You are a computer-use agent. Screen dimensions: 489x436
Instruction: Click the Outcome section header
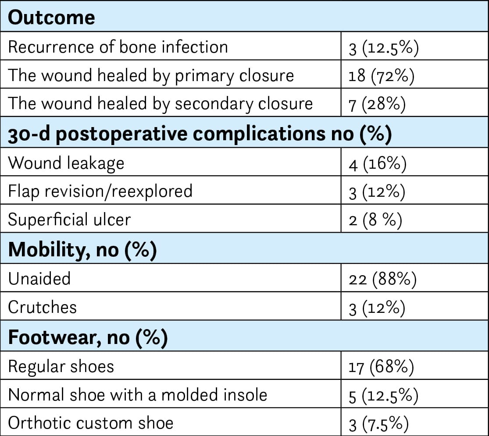click(52, 18)
